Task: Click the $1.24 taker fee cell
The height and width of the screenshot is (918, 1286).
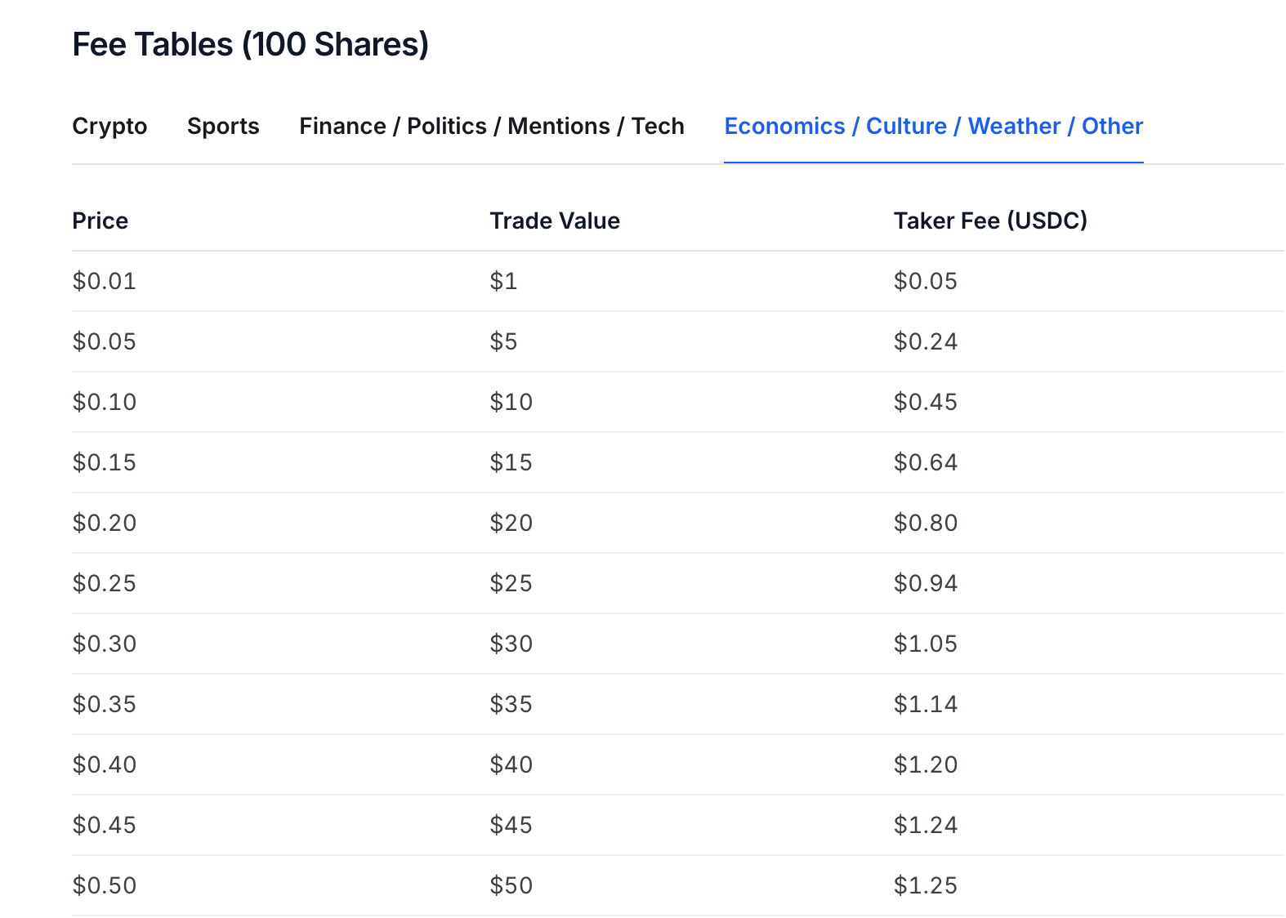Action: point(925,825)
